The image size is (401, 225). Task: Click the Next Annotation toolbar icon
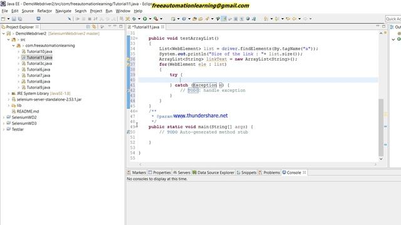coord(266,19)
